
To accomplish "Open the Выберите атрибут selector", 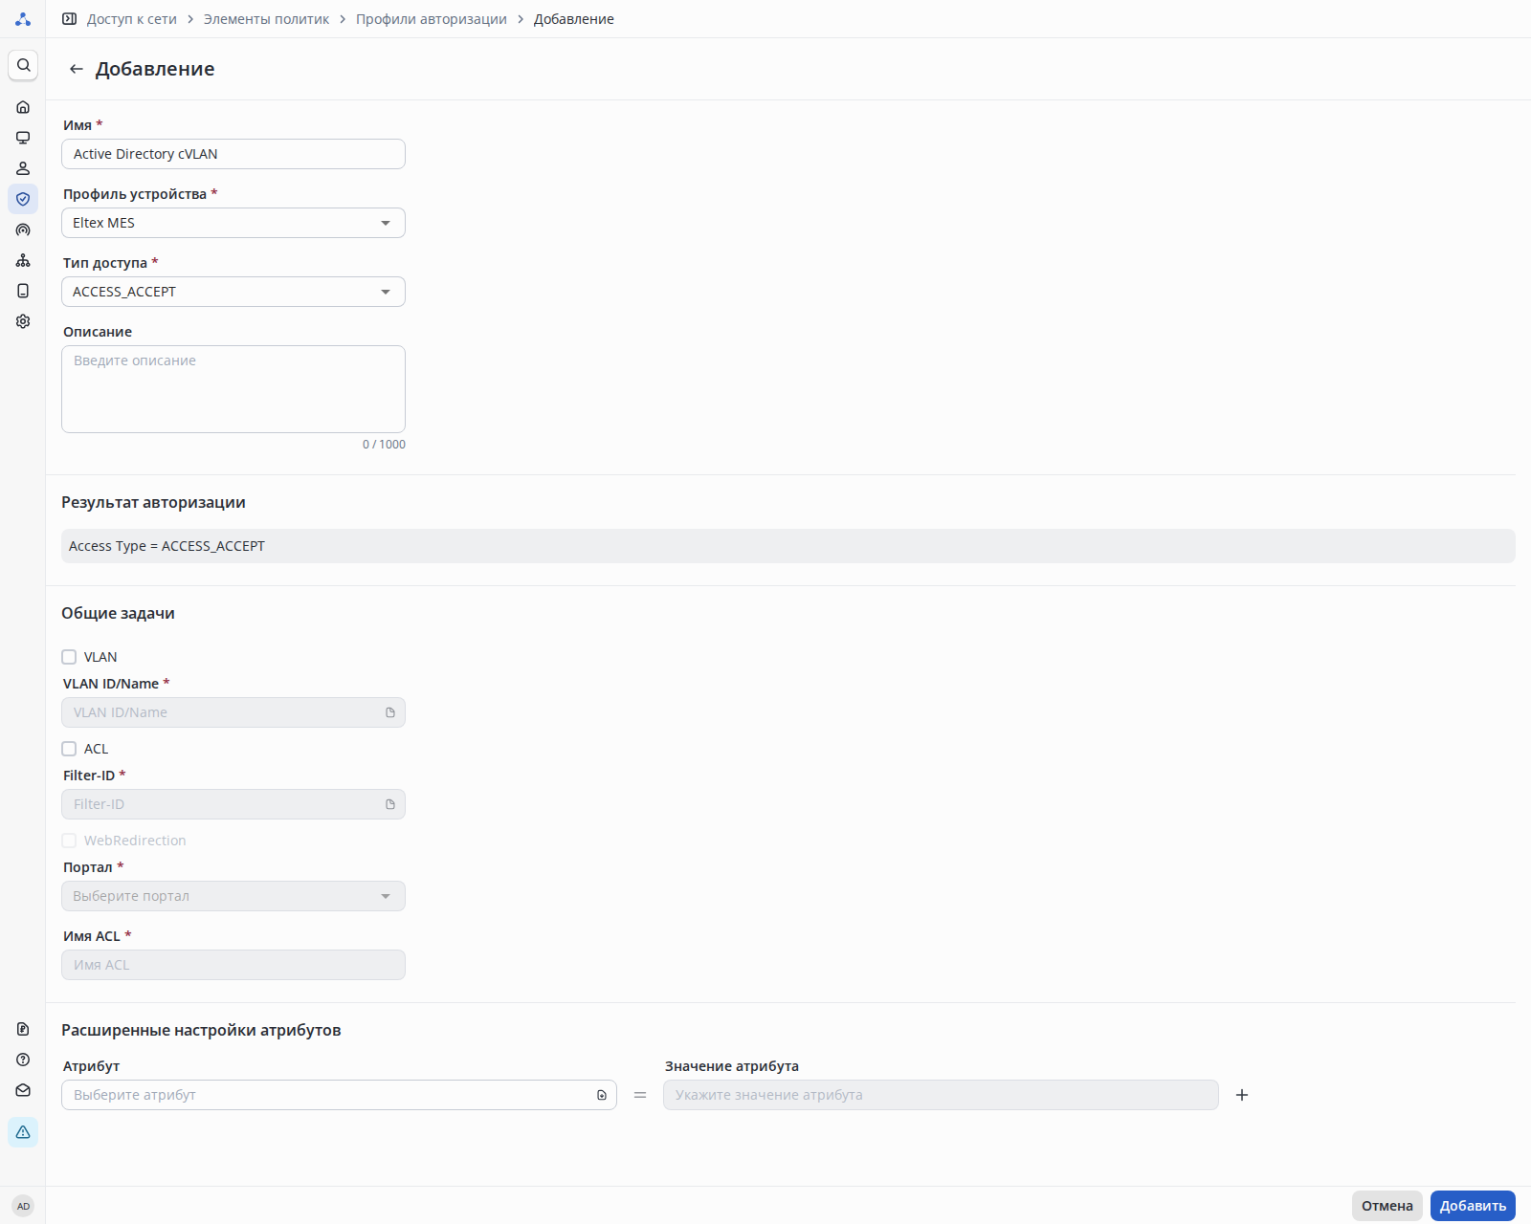I will click(x=338, y=1095).
